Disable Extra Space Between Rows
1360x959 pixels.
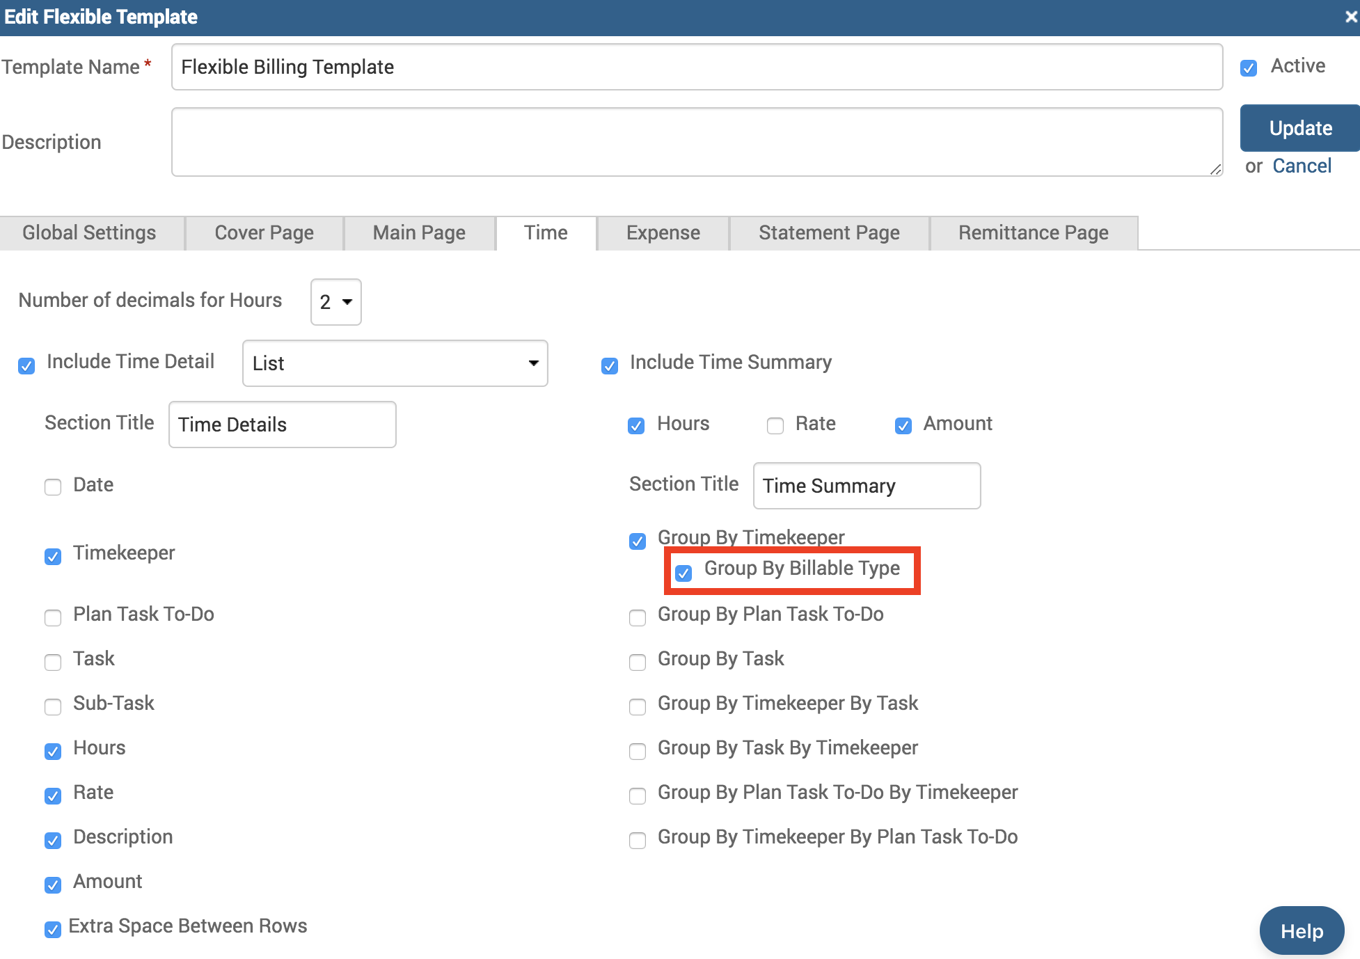[53, 930]
